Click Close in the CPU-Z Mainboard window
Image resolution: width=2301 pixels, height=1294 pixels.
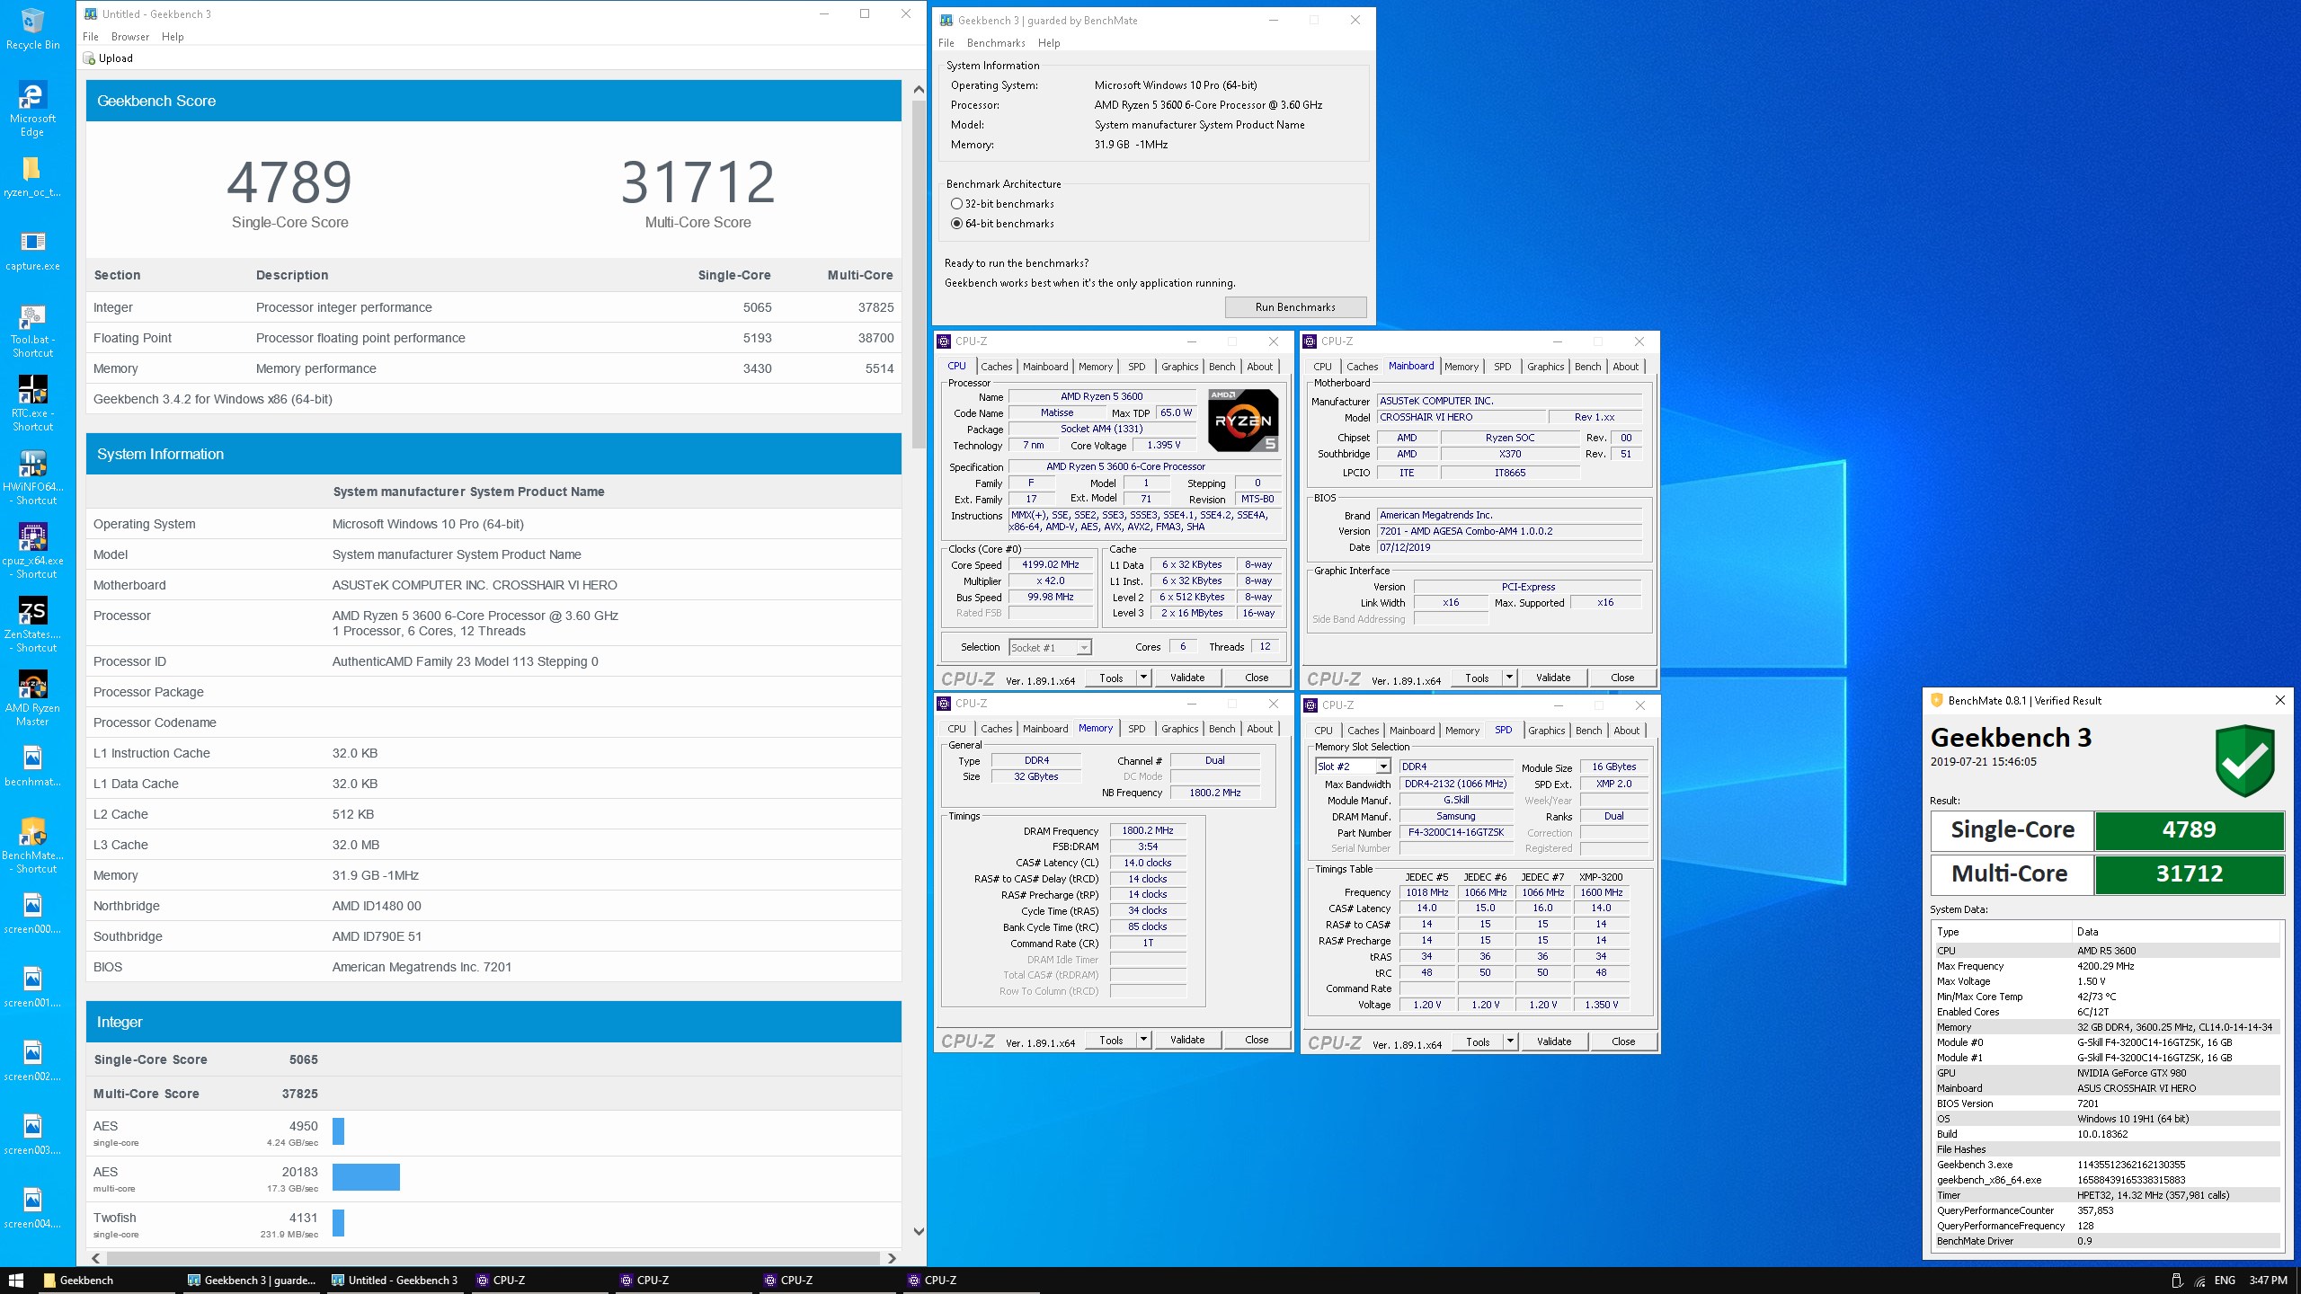[1622, 678]
